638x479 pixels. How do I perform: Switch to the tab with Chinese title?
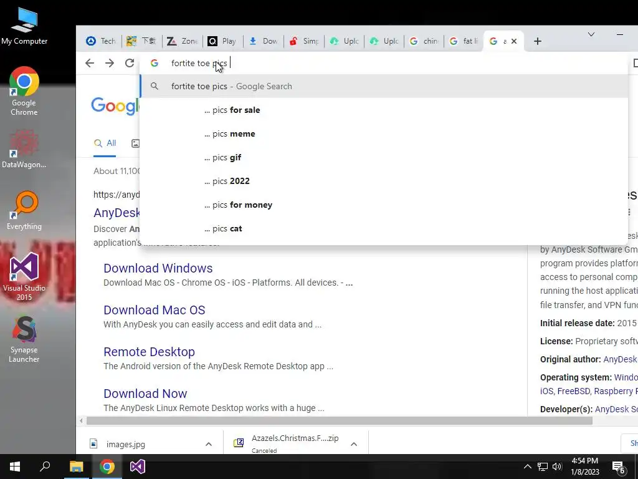click(x=141, y=41)
